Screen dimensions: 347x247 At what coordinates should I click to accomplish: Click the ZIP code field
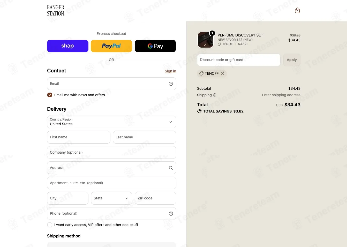point(155,198)
